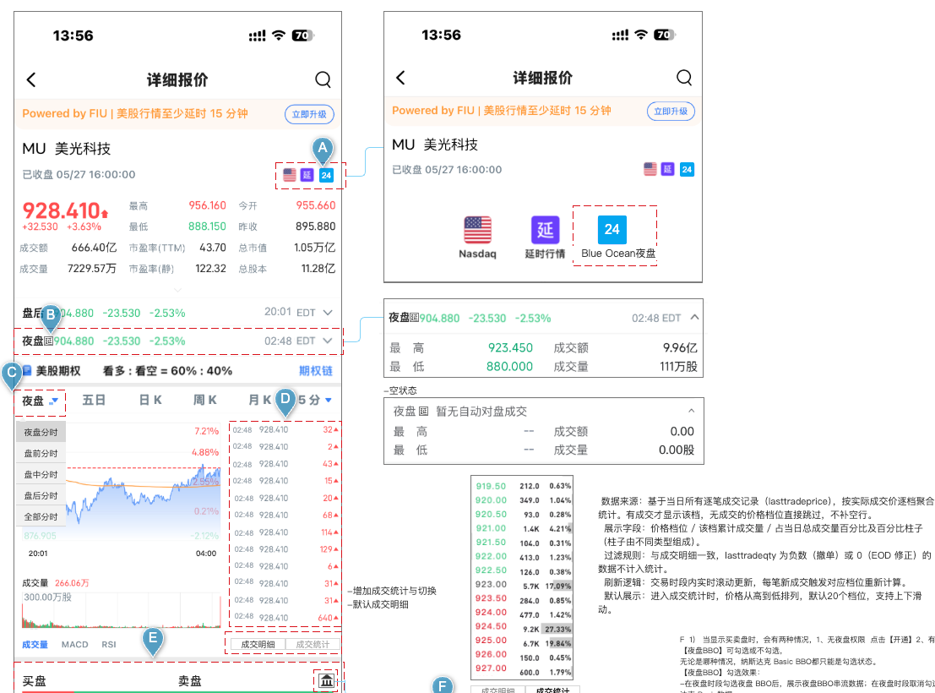Image resolution: width=935 pixels, height=693 pixels.
Task: Go back using left phone's back arrow
Action: tap(31, 79)
